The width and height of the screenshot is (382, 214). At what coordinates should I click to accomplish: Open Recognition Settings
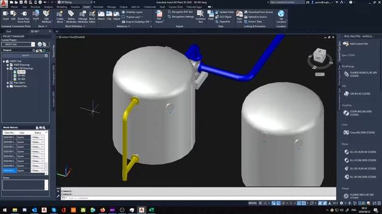tap(181, 17)
